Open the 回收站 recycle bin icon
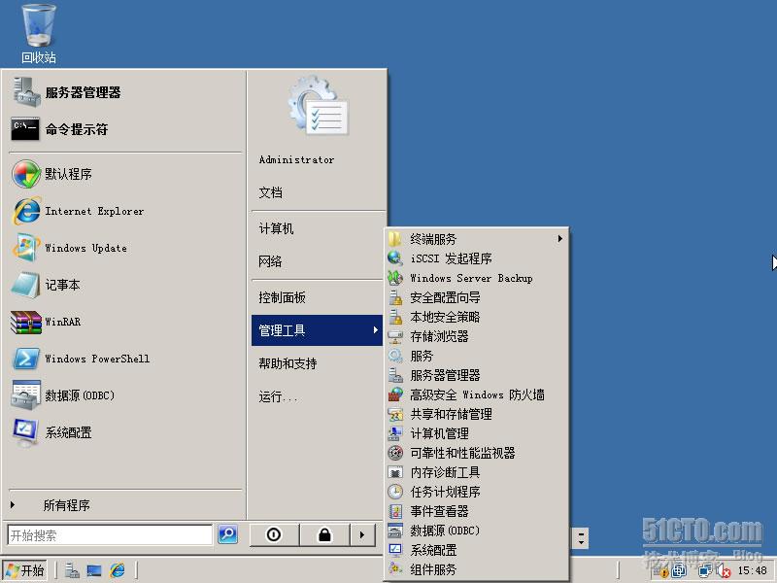 [x=39, y=33]
